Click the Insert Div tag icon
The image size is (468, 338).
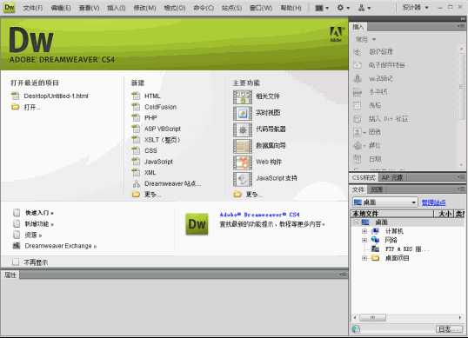358,119
